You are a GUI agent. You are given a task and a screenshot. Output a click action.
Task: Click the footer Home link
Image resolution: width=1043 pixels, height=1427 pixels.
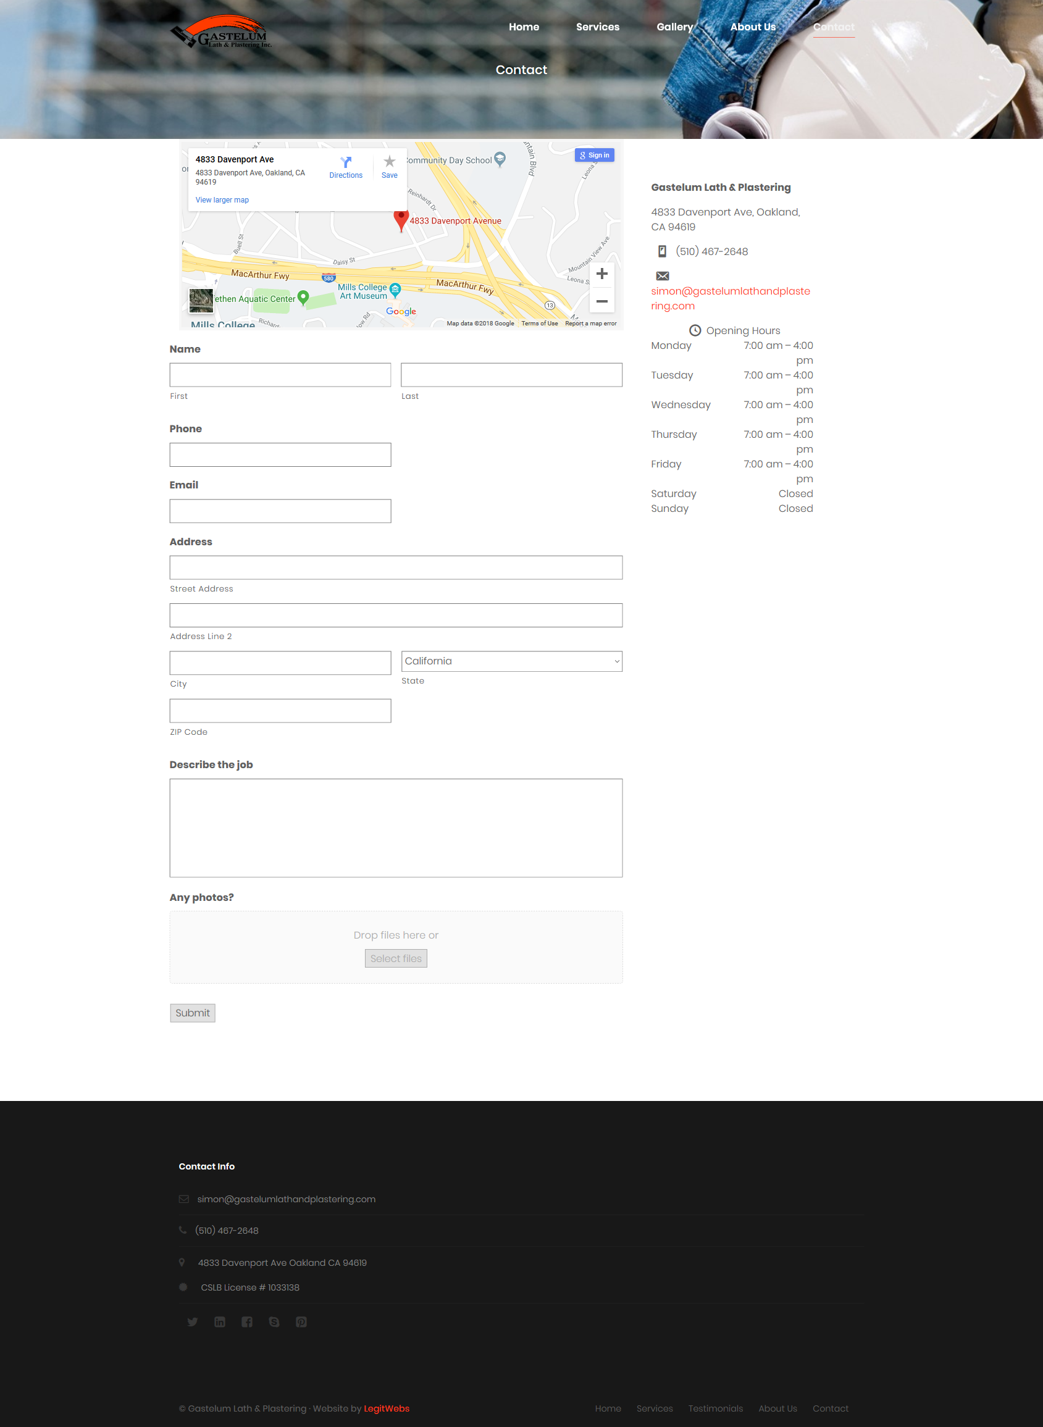coord(608,1408)
